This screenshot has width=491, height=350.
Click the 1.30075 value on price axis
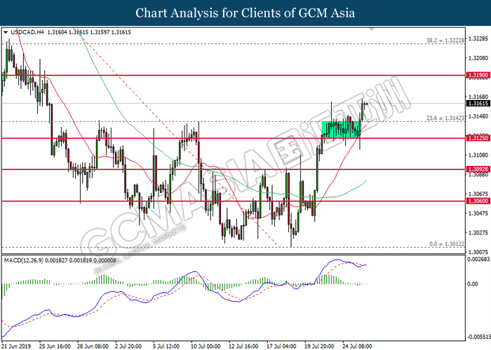pyautogui.click(x=476, y=251)
